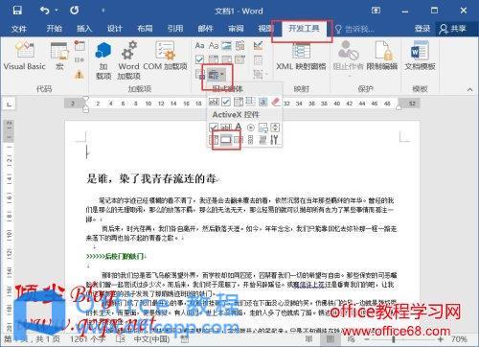Redo or repeat the last action
This screenshot has height=347, width=479.
(x=75, y=11)
